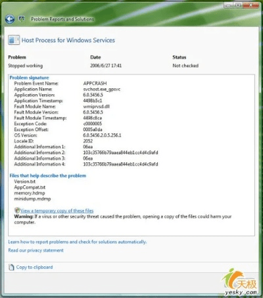This screenshot has width=263, height=298.
Task: Click the Application Version label
Action: coord(34,95)
